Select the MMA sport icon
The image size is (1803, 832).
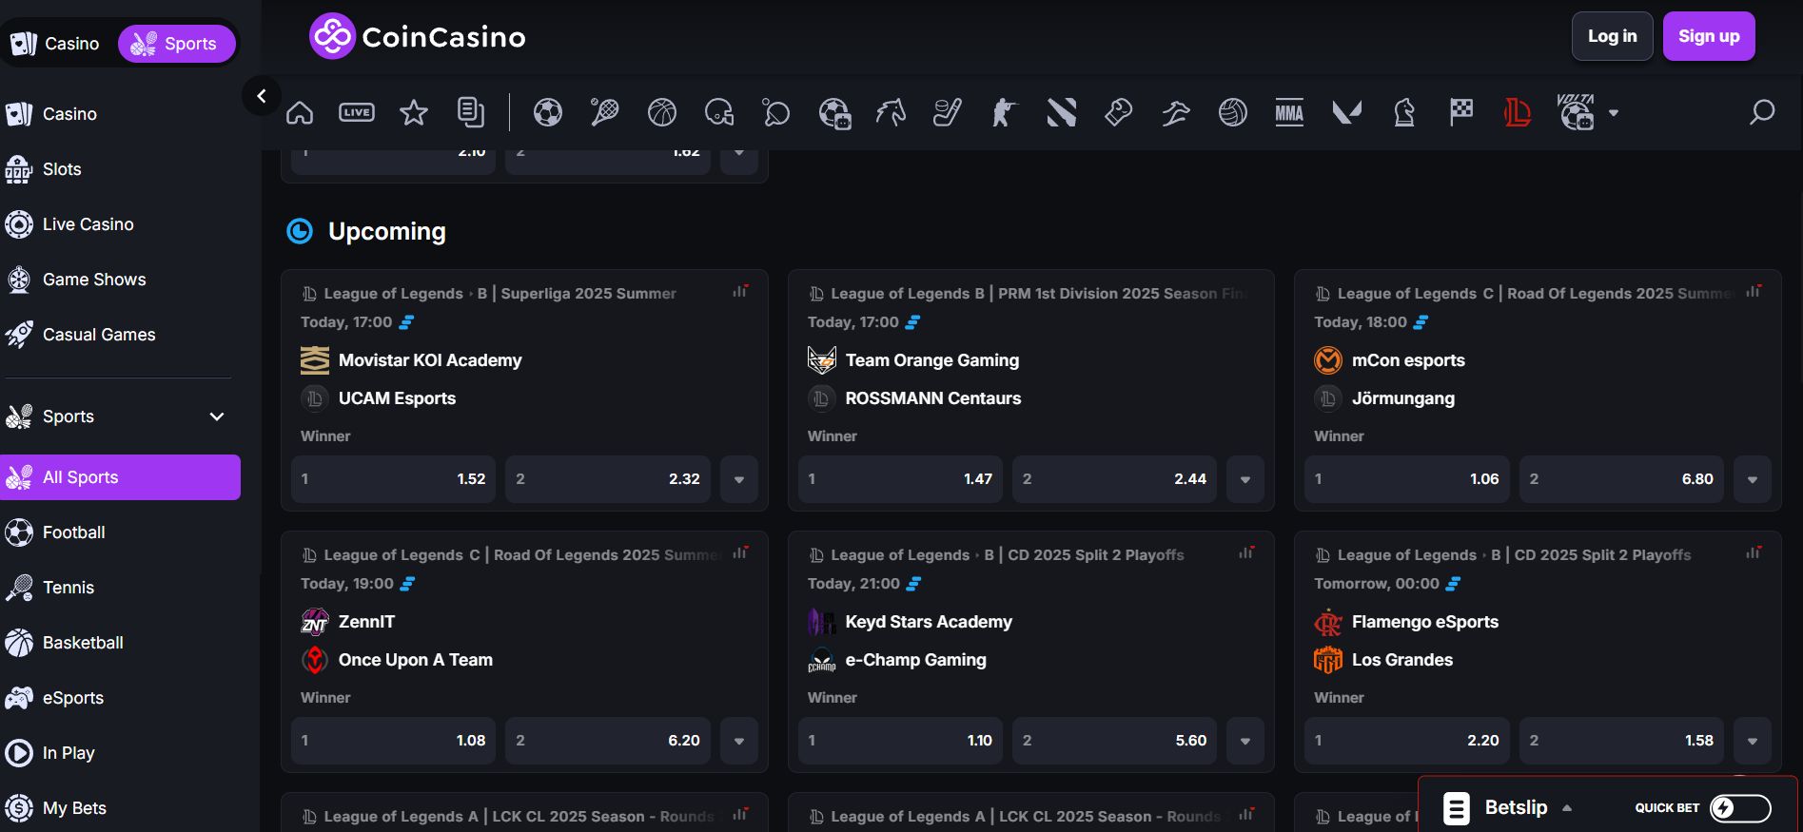(1289, 113)
